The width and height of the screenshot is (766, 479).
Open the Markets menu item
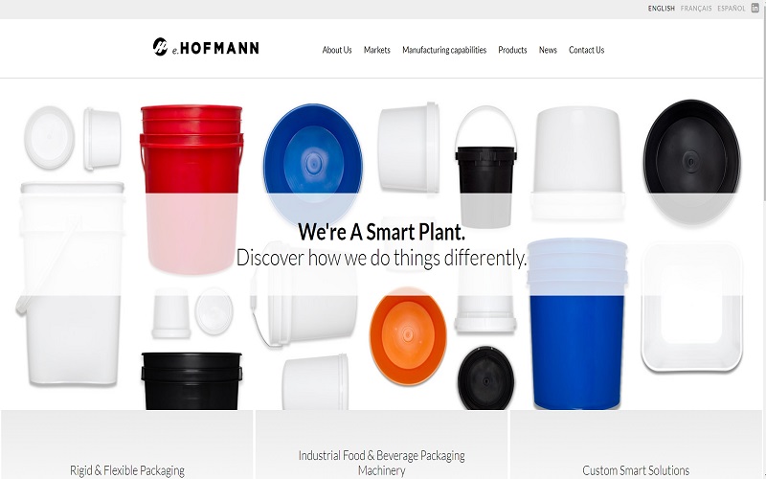(x=377, y=50)
